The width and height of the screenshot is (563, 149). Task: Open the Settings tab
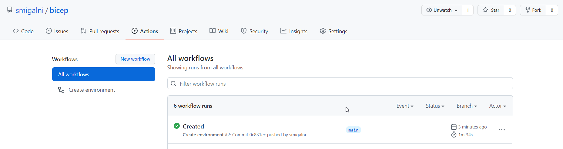click(x=333, y=31)
